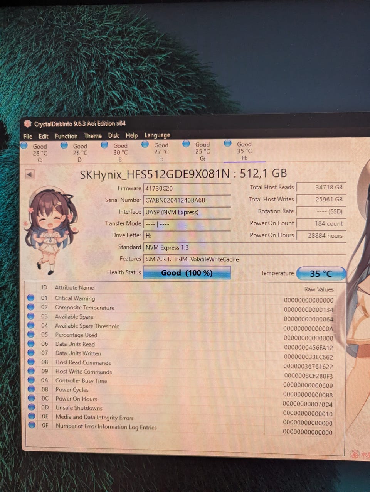Click the CrystalDiskInfo app icon in title bar
The image size is (370, 492).
(x=27, y=124)
